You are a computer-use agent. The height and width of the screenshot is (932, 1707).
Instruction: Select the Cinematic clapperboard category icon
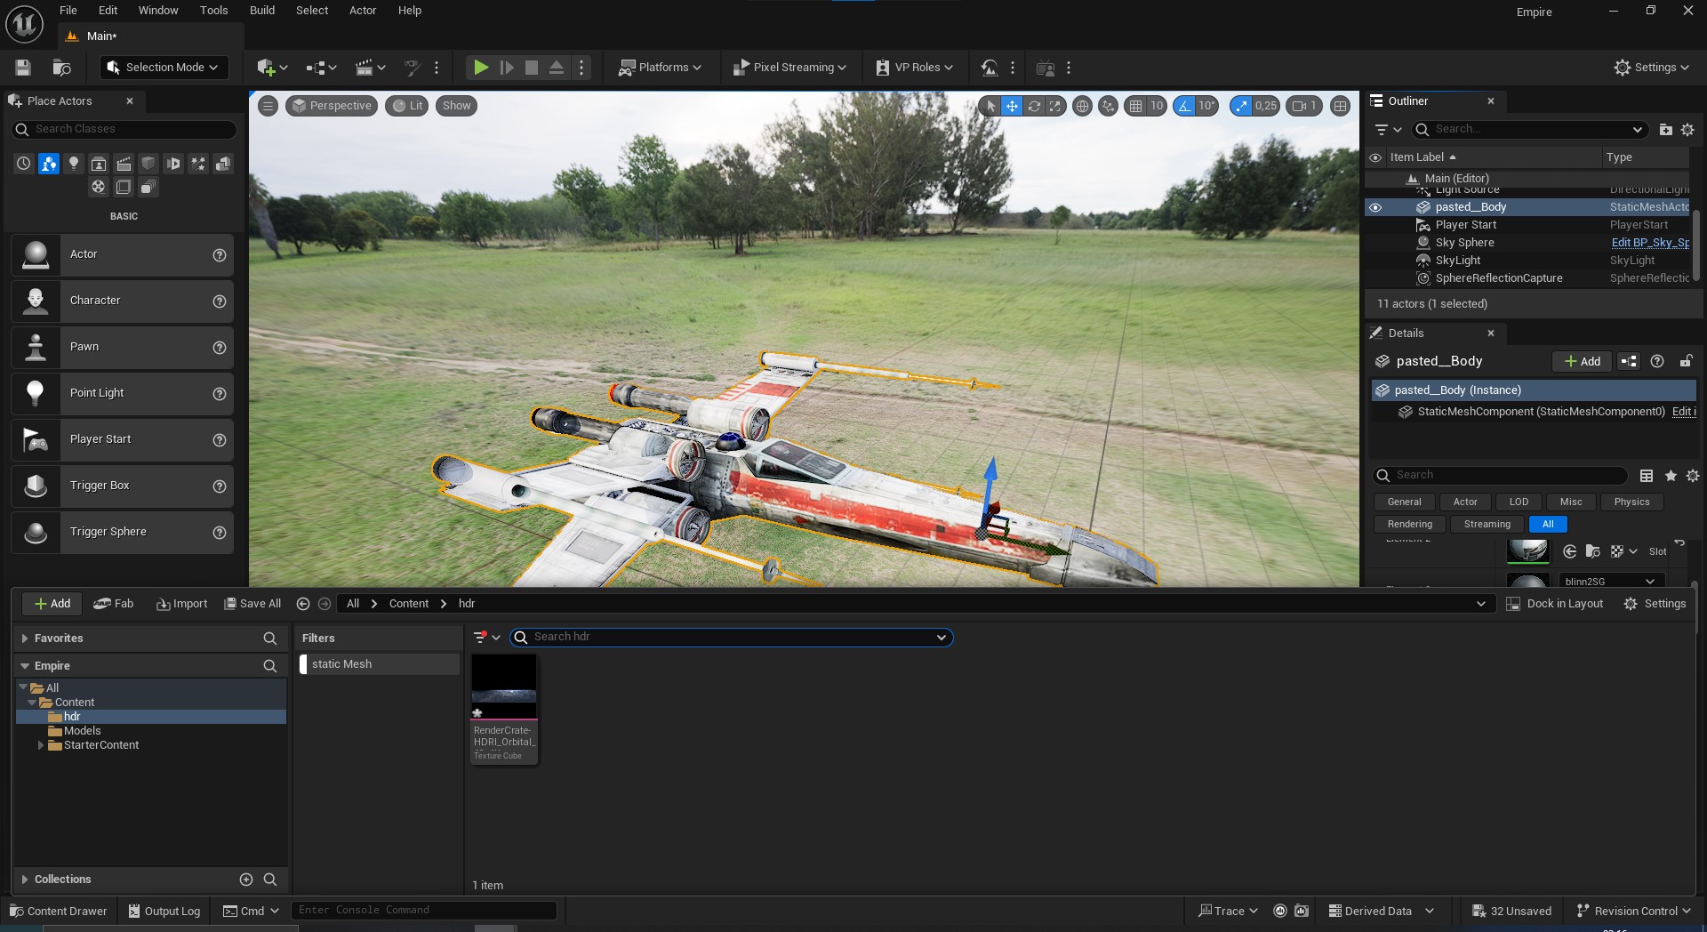click(x=124, y=164)
